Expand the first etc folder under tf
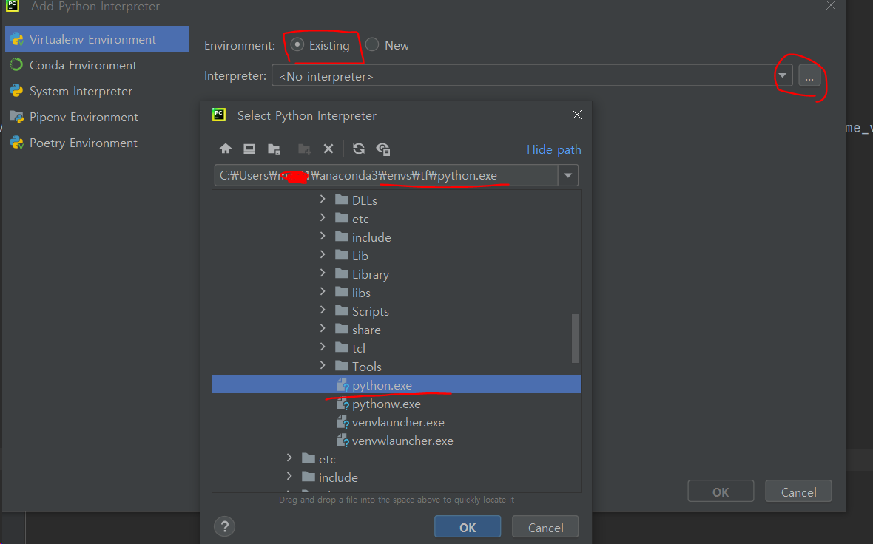Viewport: 873px width, 544px height. (323, 218)
